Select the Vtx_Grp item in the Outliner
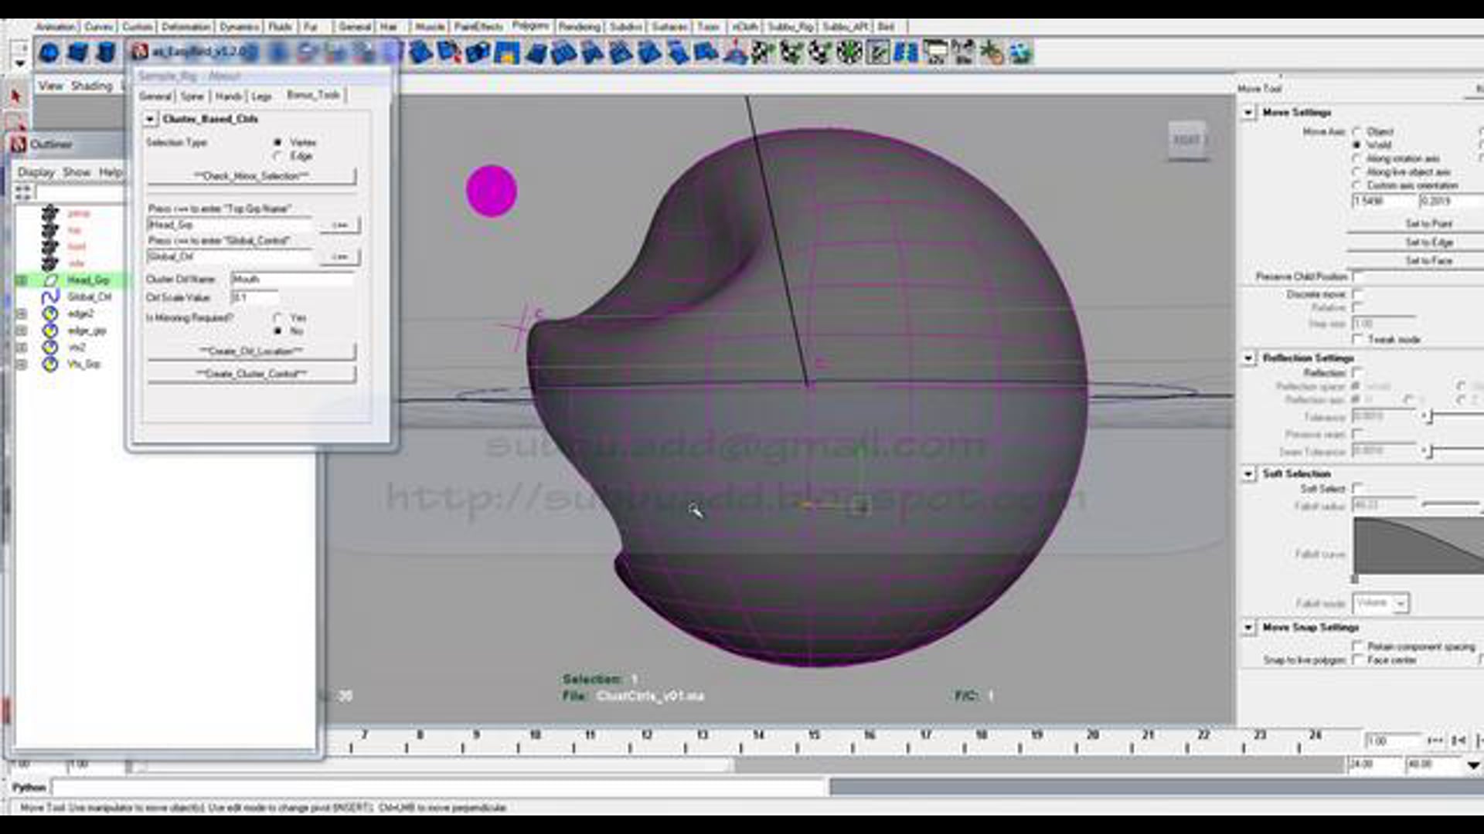1484x834 pixels. pos(83,364)
